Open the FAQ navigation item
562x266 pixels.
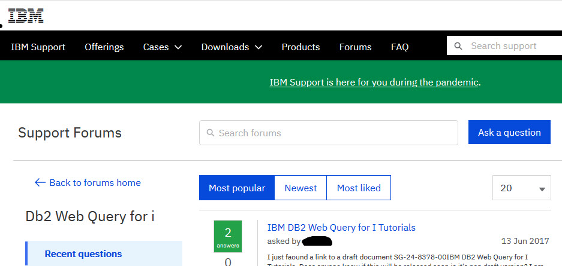[x=399, y=47]
